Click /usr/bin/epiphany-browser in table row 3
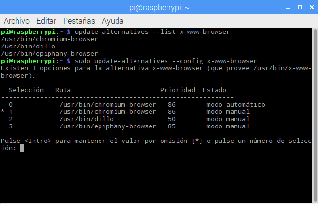This screenshot has width=318, height=204. [x=108, y=126]
